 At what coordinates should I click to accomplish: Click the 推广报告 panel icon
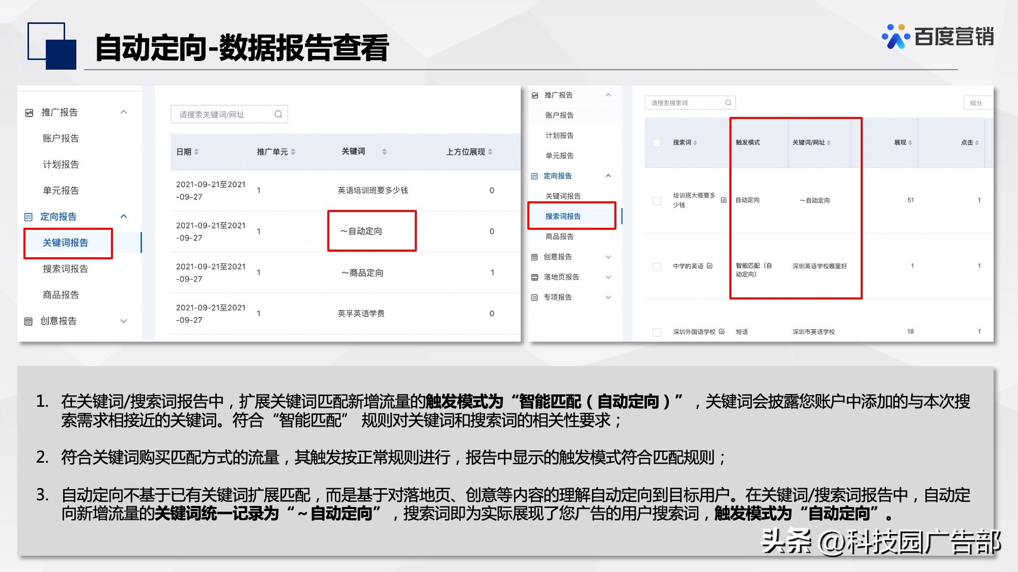[x=534, y=95]
